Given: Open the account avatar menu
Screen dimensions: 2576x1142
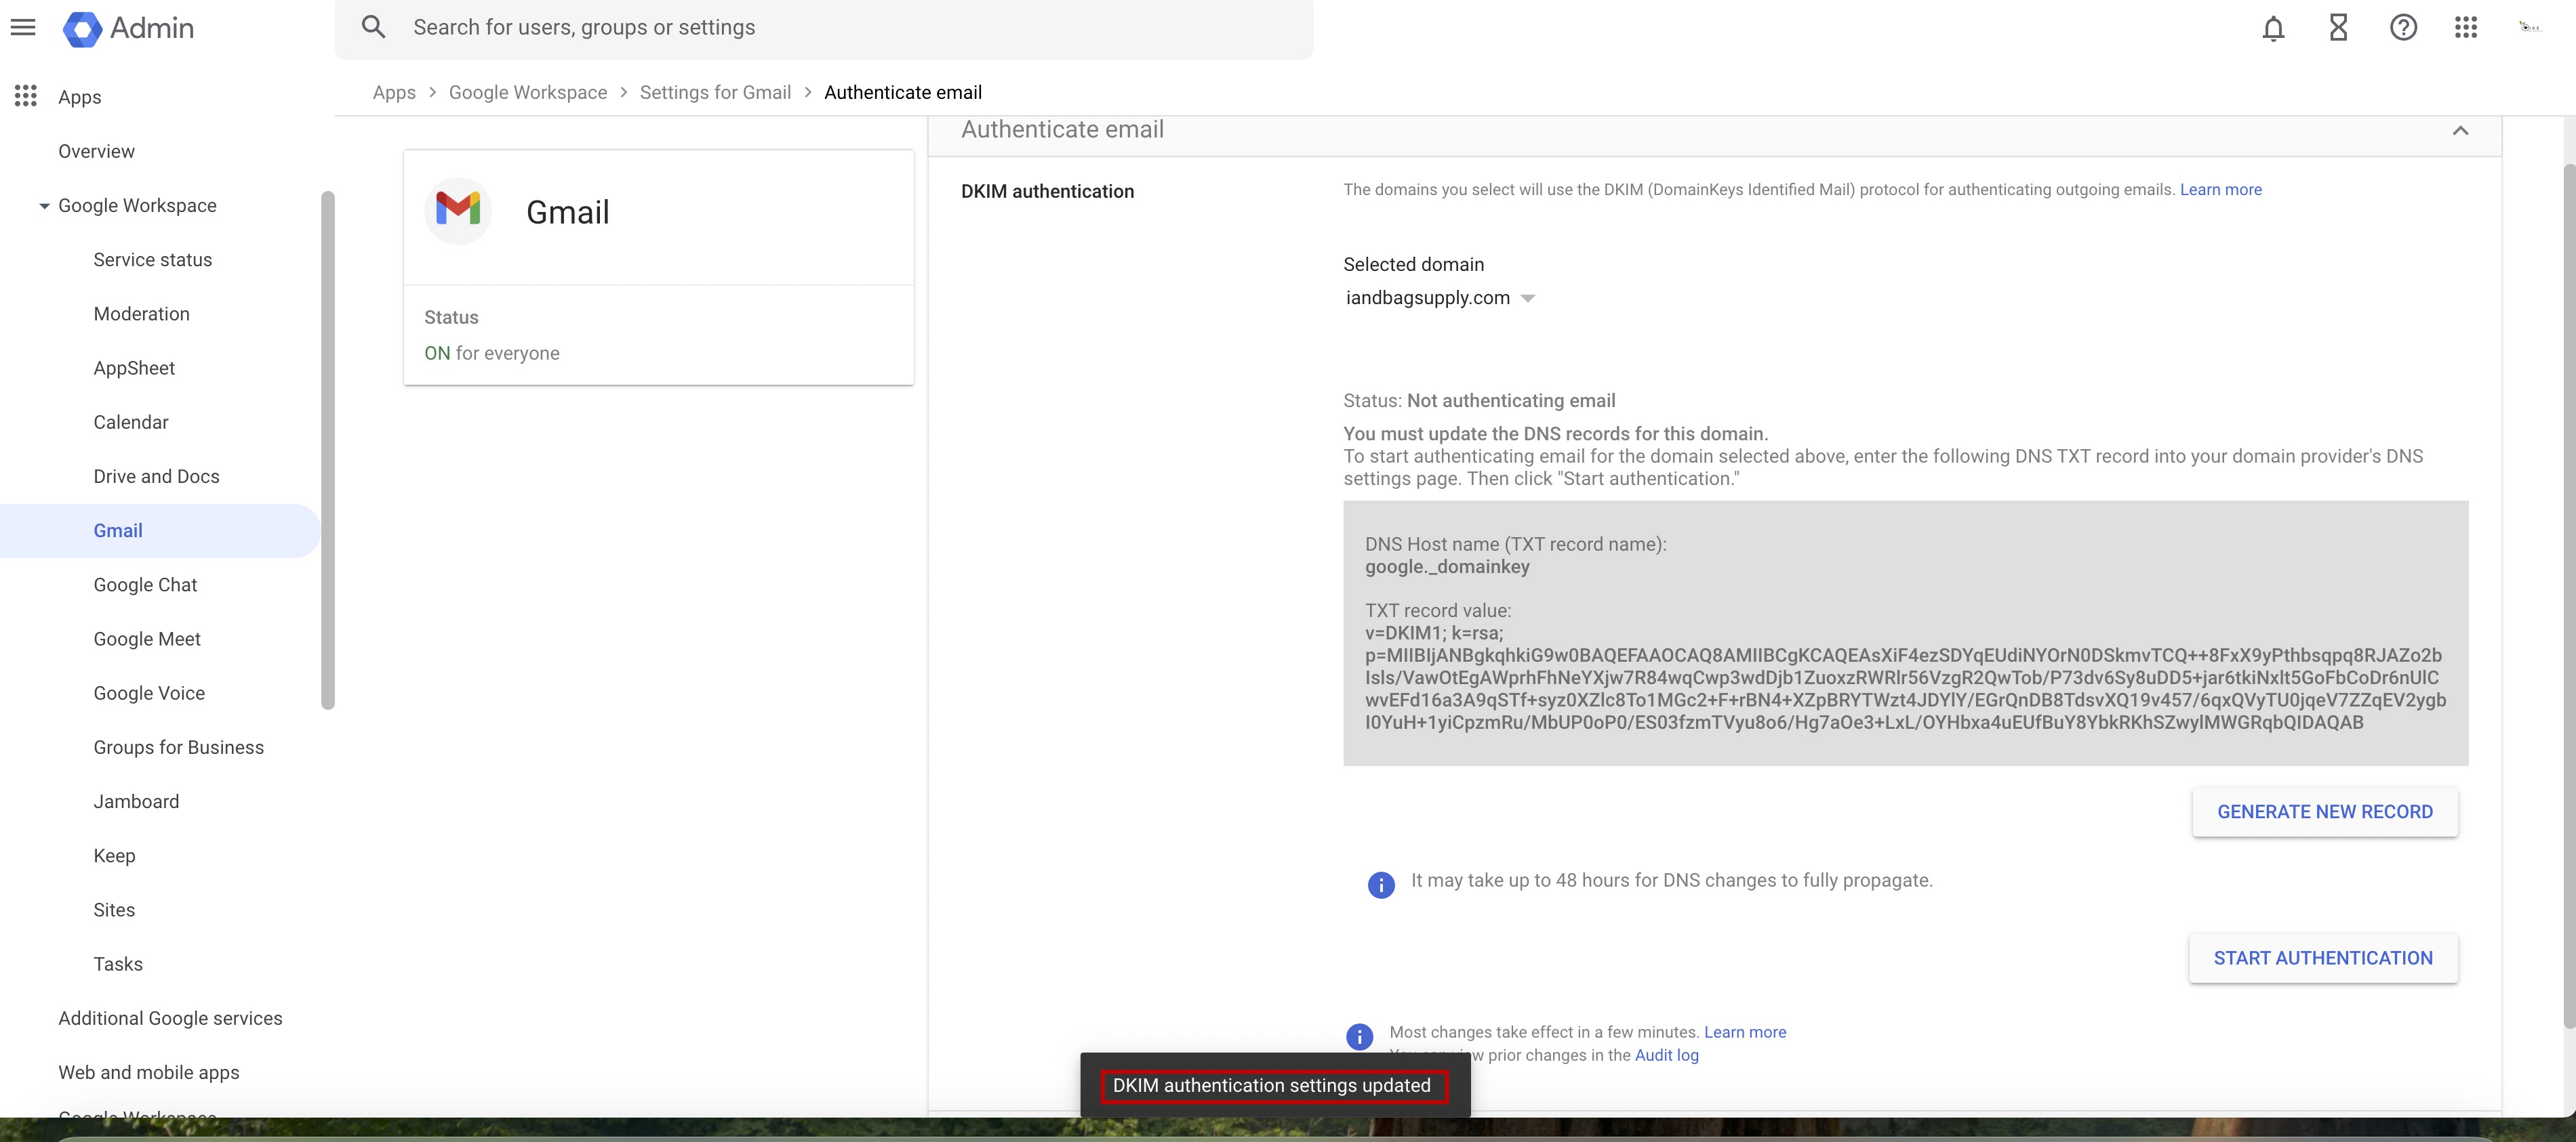Looking at the screenshot, I should (2530, 27).
